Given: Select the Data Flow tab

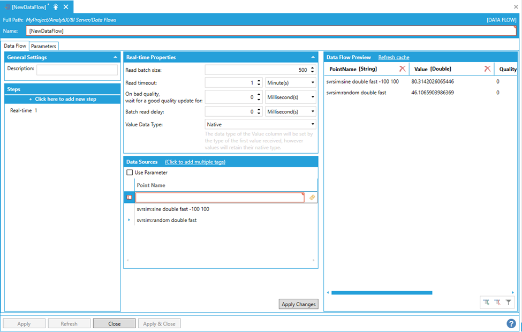Looking at the screenshot, I should click(x=15, y=46).
